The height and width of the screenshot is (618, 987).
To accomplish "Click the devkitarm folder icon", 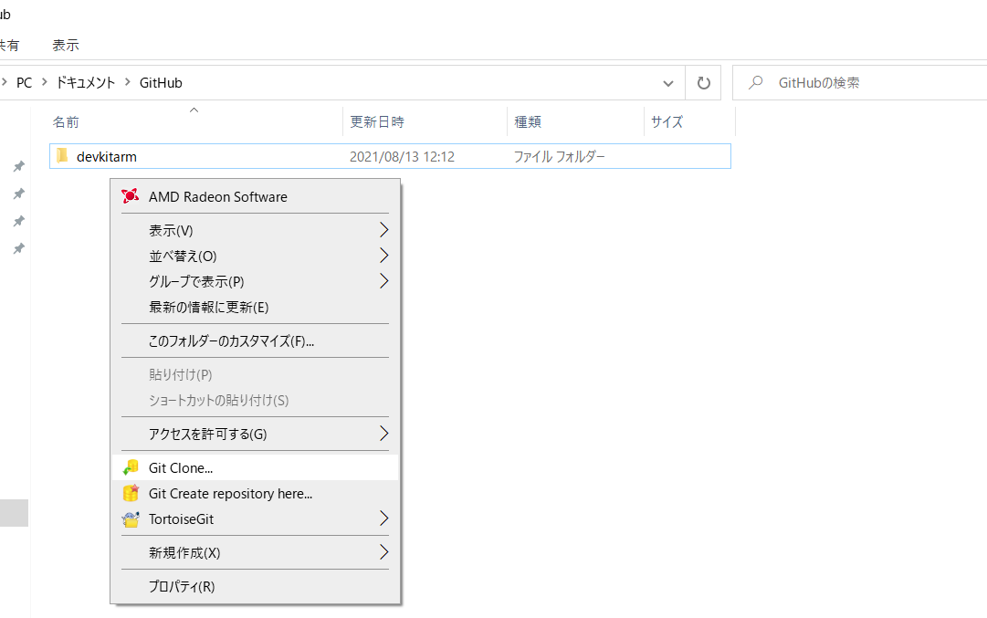I will [62, 156].
